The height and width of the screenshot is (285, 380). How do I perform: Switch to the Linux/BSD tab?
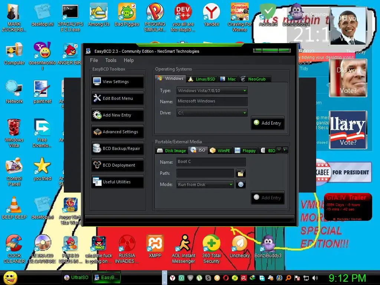202,79
